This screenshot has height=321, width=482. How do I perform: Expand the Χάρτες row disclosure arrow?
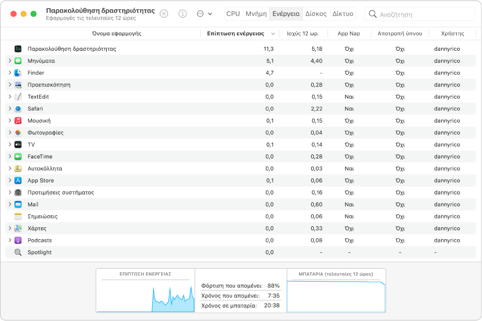pyautogui.click(x=10, y=228)
